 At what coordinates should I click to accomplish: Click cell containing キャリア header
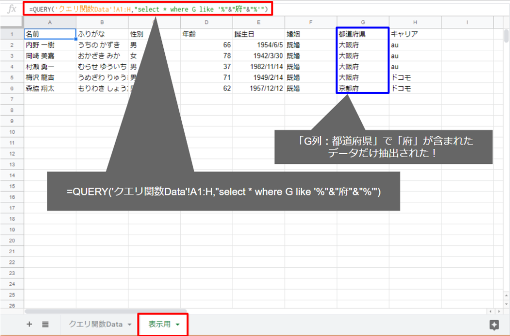(x=415, y=34)
